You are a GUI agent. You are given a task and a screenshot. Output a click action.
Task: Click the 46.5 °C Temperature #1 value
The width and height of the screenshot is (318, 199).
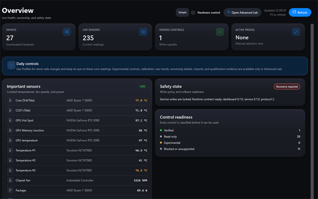tap(141, 150)
